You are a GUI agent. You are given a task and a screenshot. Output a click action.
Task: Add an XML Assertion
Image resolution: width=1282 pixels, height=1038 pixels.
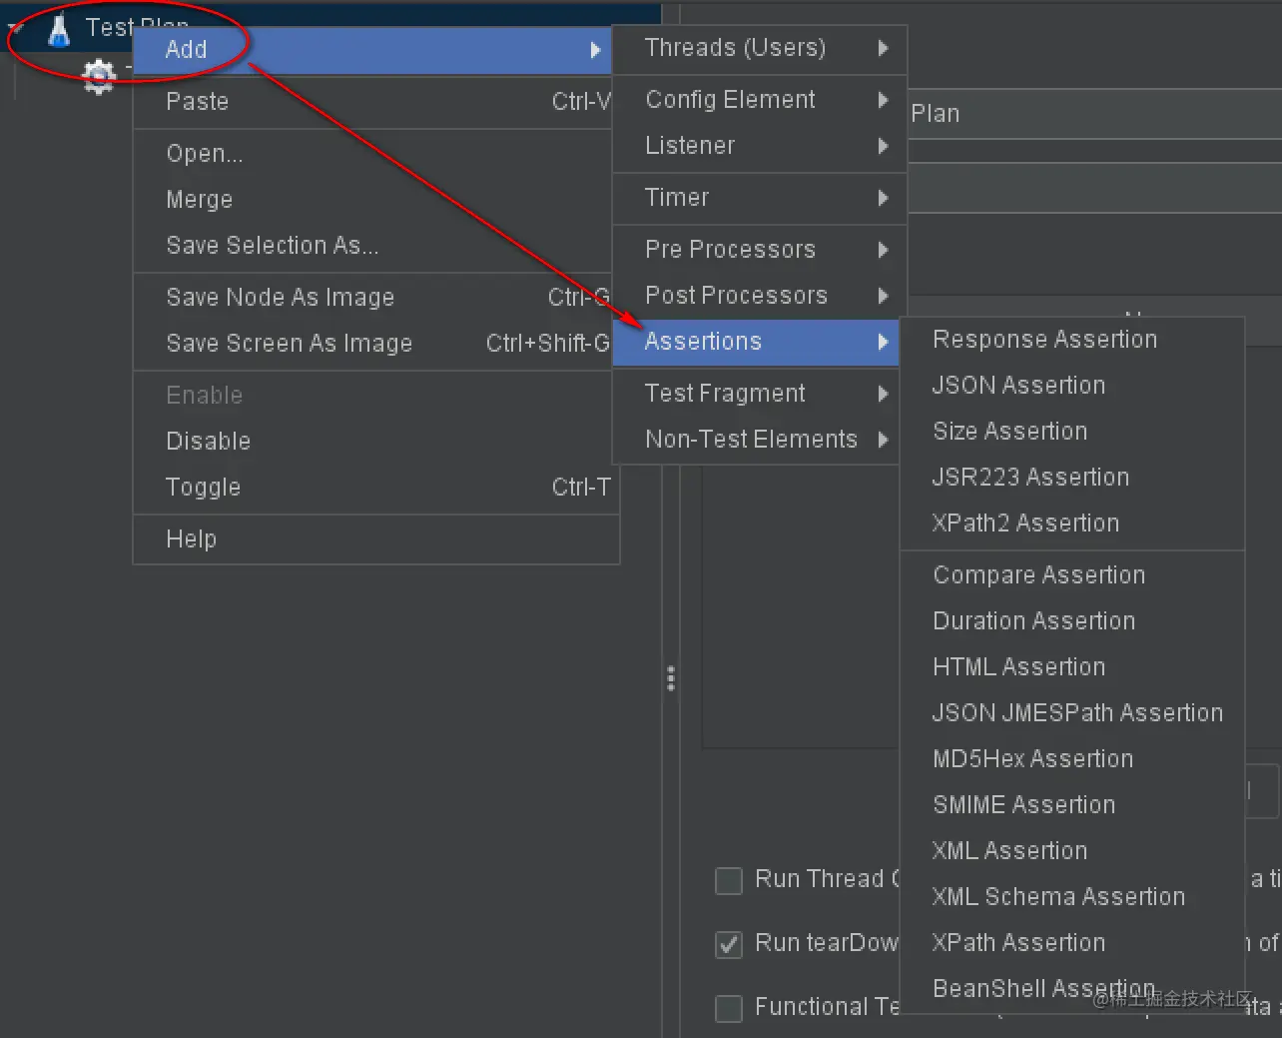[x=1072, y=850]
